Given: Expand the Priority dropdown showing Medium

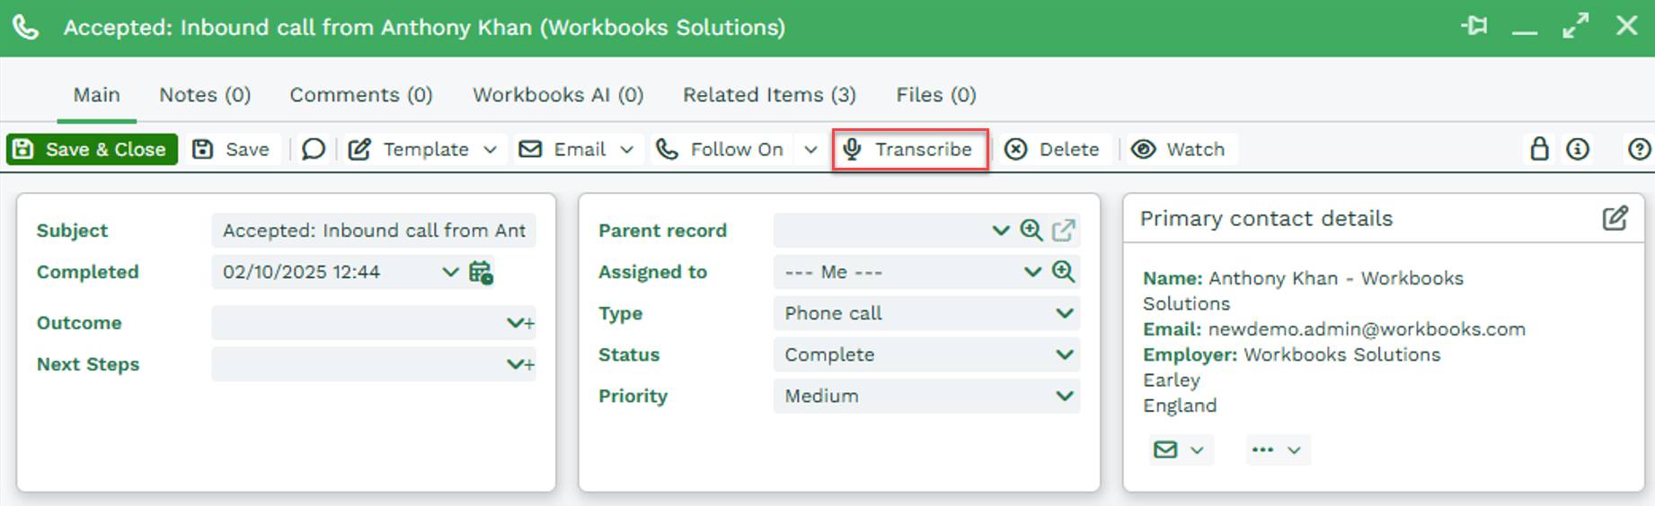Looking at the screenshot, I should point(1064,396).
